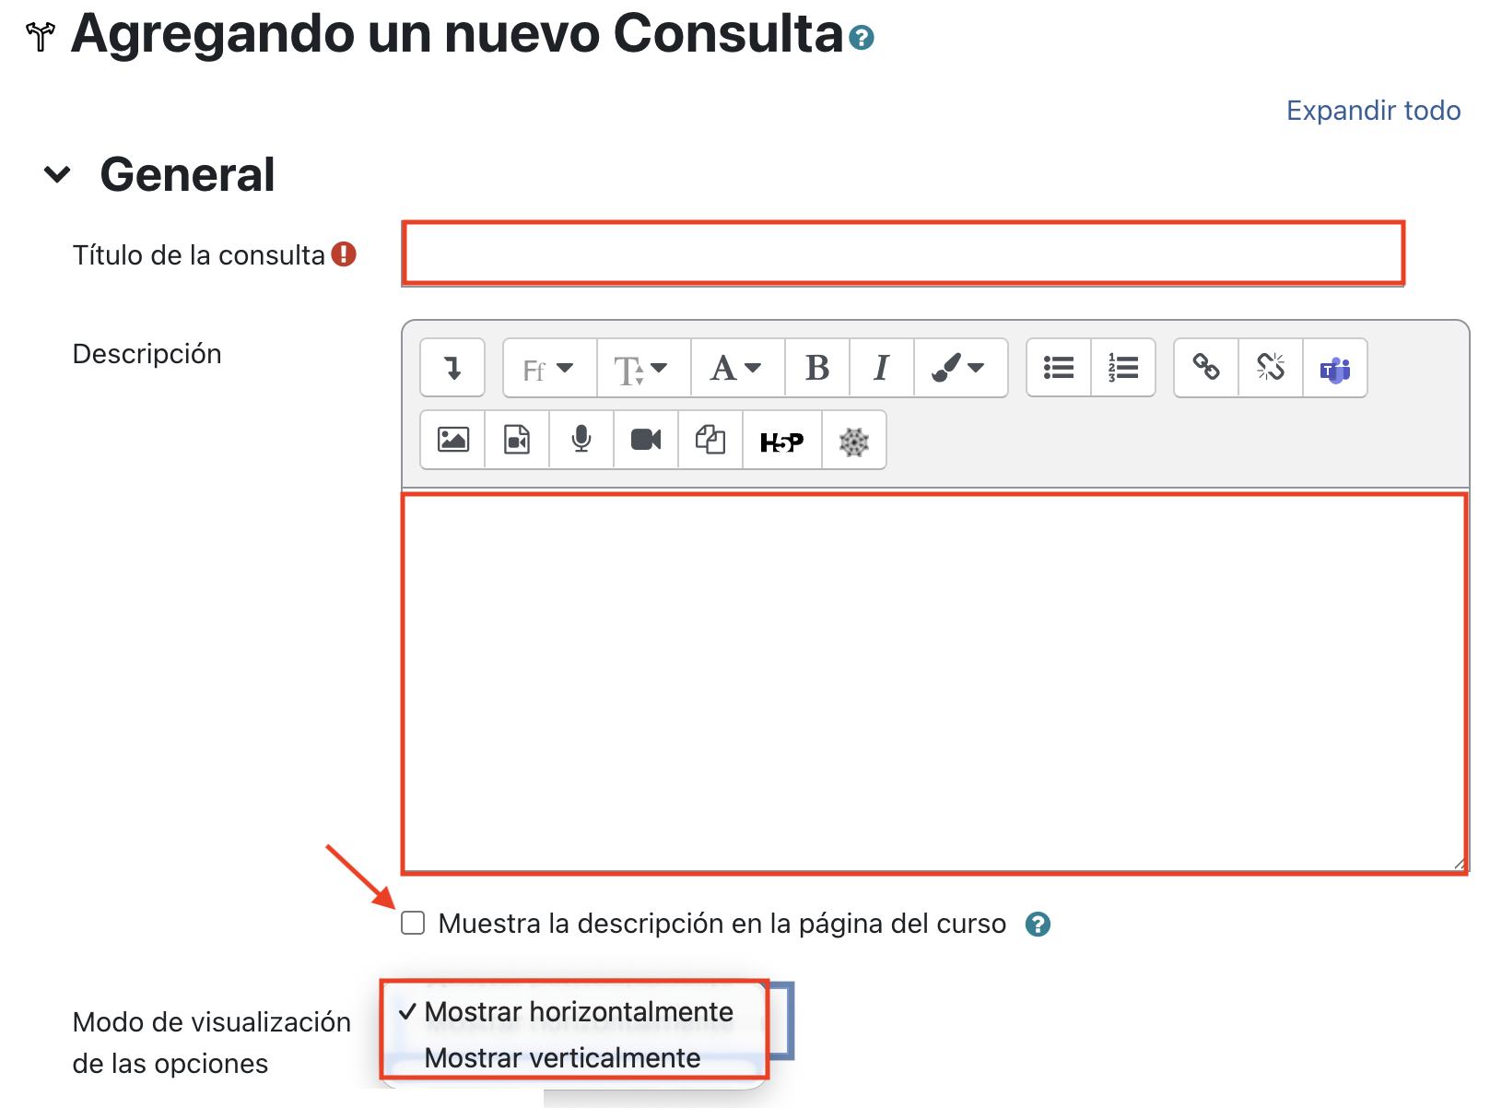Viewport: 1502px width, 1108px height.
Task: Remove link with unlink icon
Action: click(x=1271, y=368)
